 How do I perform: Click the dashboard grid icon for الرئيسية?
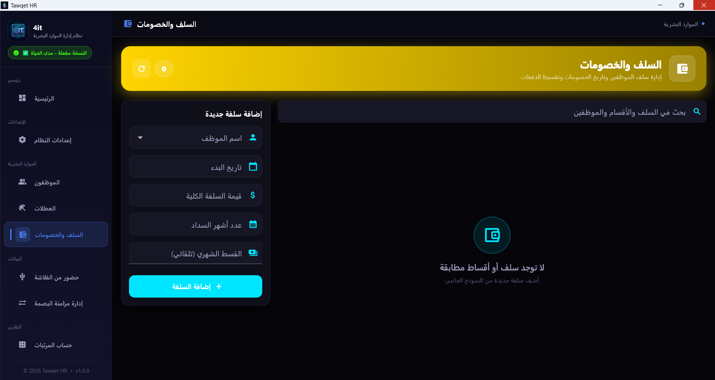[22, 98]
